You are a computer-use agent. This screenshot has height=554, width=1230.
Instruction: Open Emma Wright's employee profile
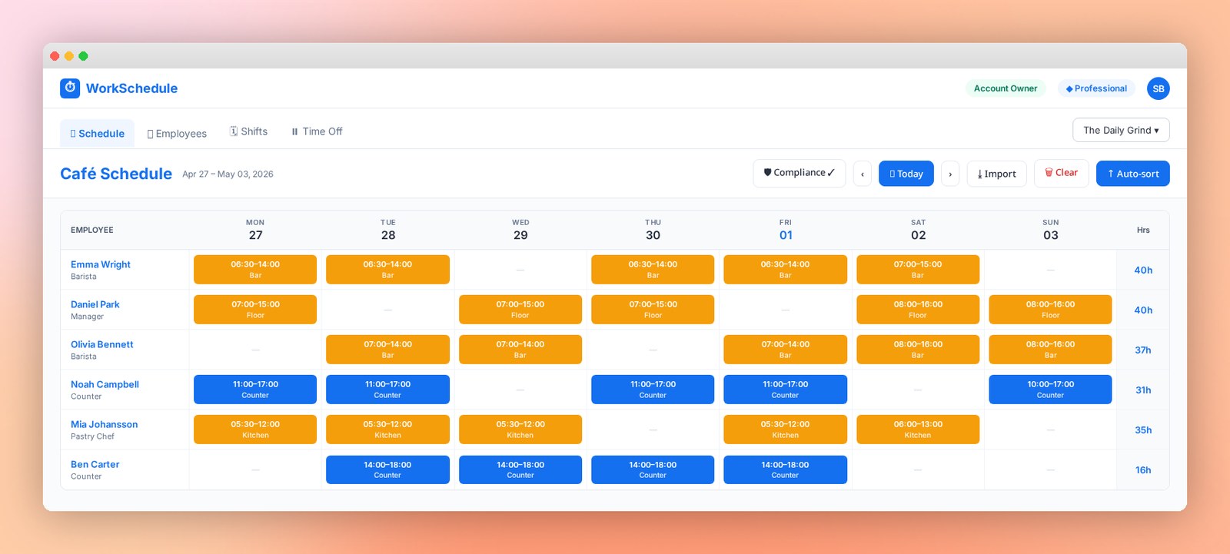101,264
